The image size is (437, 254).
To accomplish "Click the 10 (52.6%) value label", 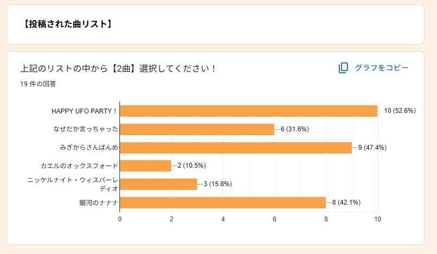I will point(400,111).
